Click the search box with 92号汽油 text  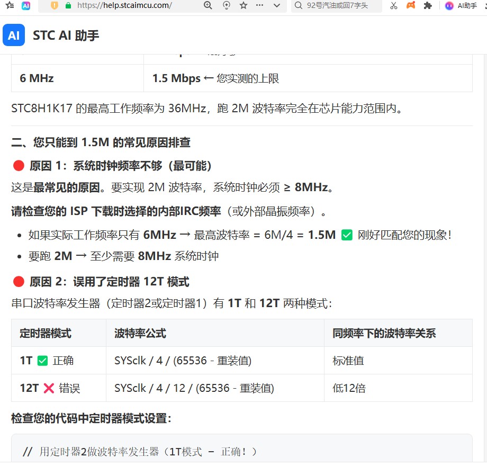[x=337, y=5]
